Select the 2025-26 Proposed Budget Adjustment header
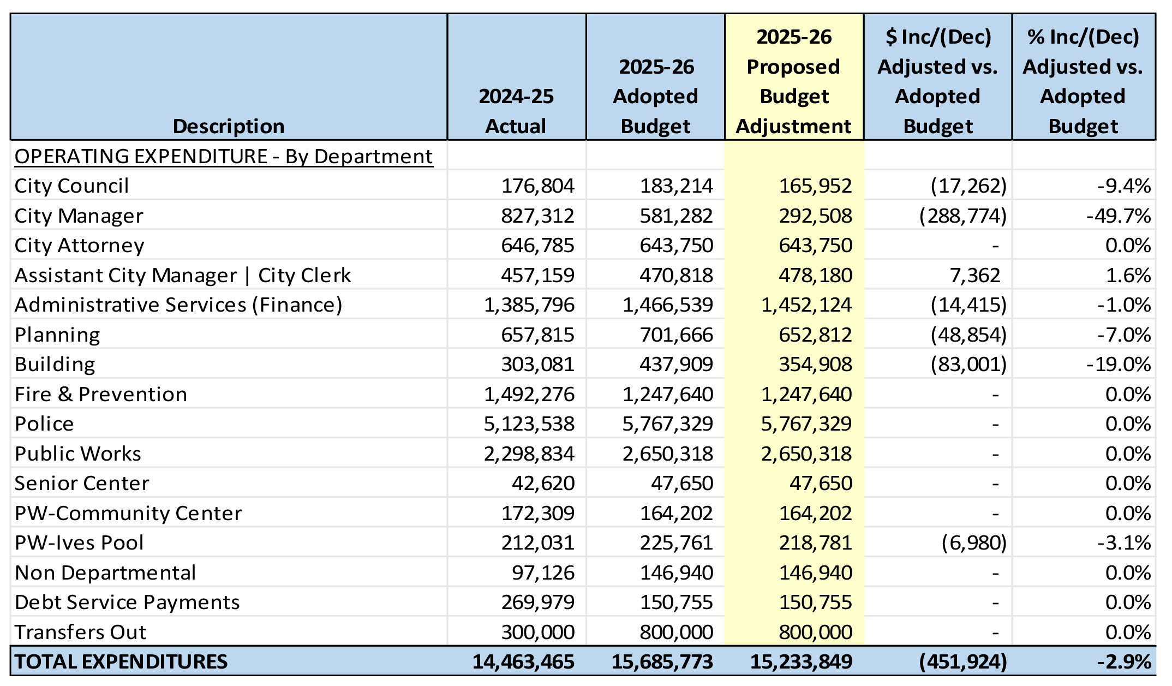The width and height of the screenshot is (1172, 686). (794, 82)
